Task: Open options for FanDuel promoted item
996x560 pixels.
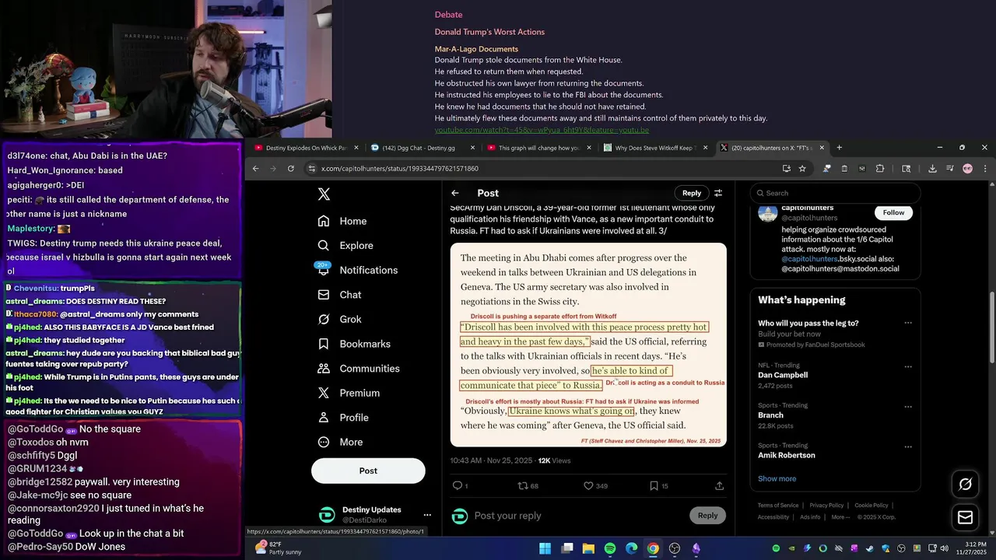Action: pos(907,323)
